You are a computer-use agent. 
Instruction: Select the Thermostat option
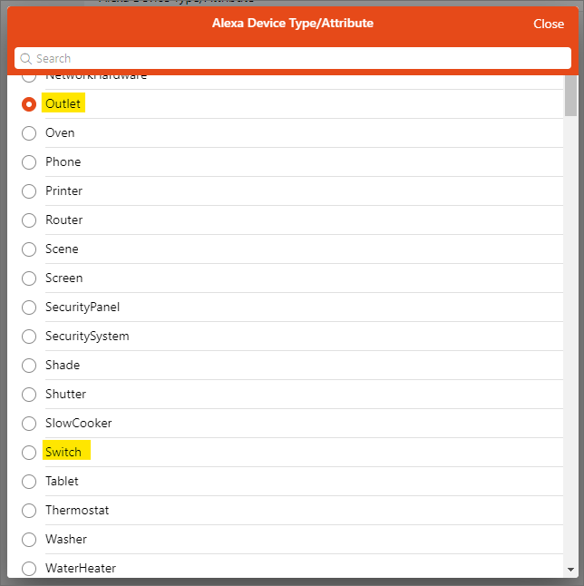tap(29, 511)
